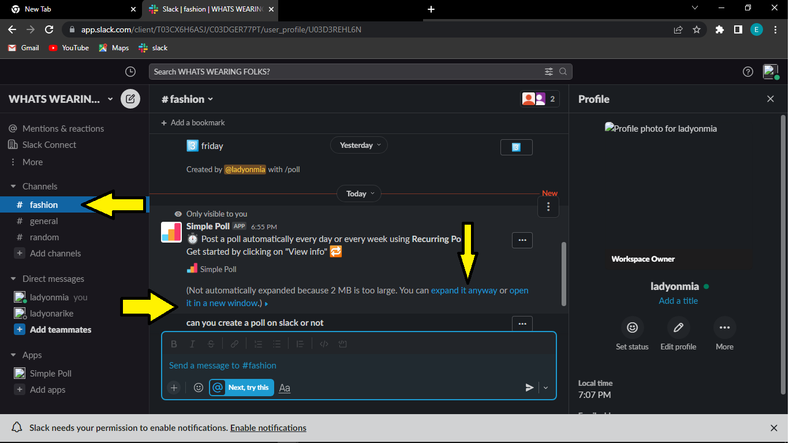The height and width of the screenshot is (443, 789).
Task: Start an ordered list in composer
Action: 258,344
